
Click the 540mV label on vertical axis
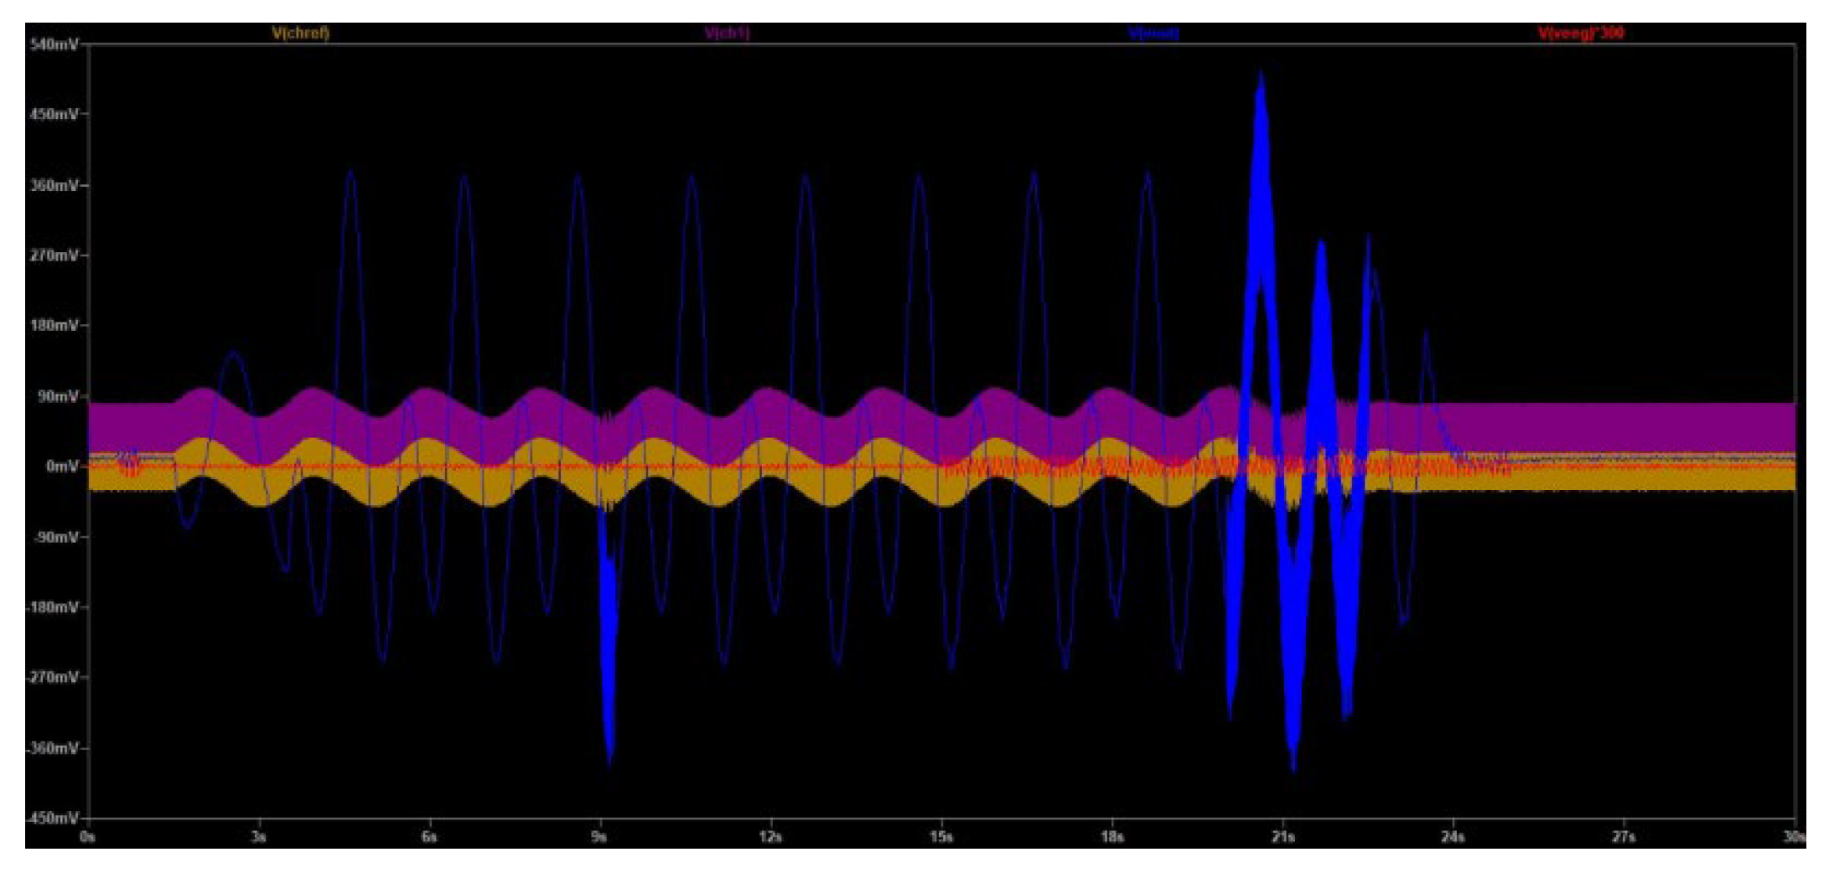[x=53, y=44]
